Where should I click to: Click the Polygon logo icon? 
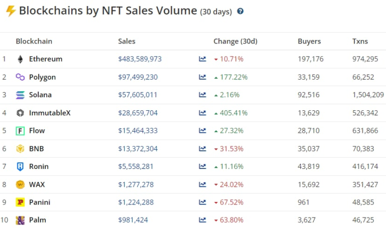[20, 77]
